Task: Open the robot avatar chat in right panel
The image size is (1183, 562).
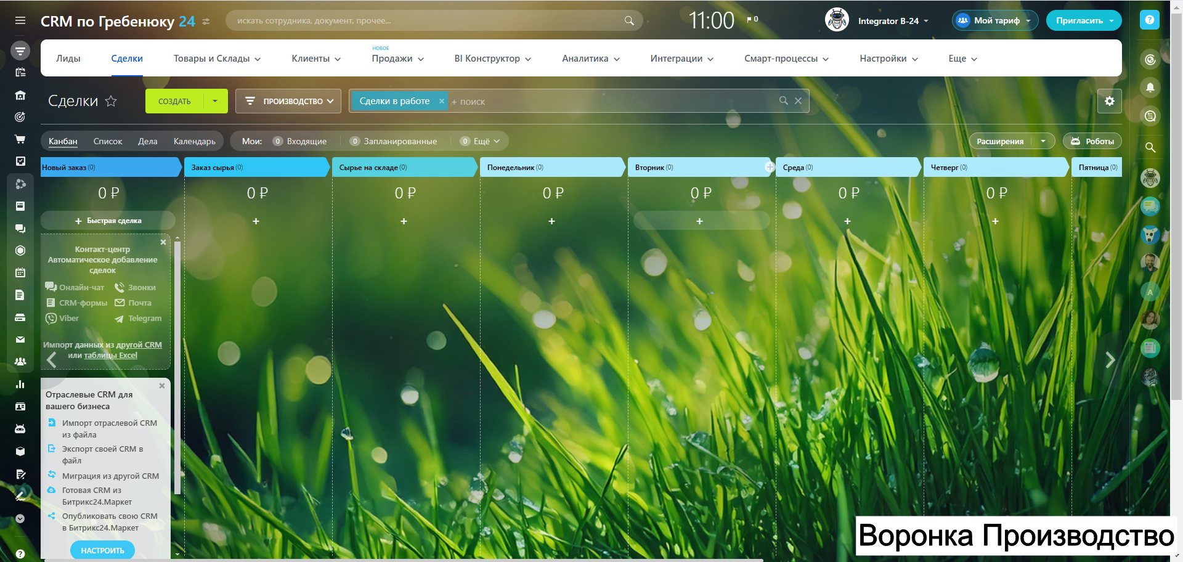Action: click(1150, 178)
